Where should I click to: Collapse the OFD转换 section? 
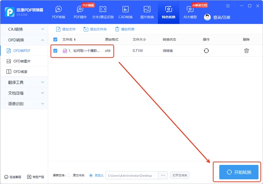tap(24, 40)
